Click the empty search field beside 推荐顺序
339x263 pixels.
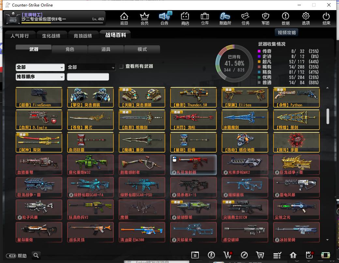tap(88, 77)
